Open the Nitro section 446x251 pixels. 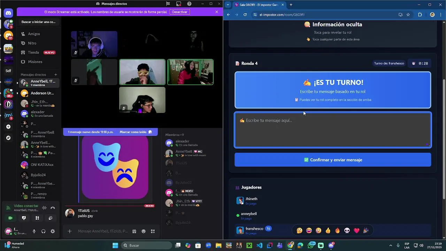click(39, 43)
